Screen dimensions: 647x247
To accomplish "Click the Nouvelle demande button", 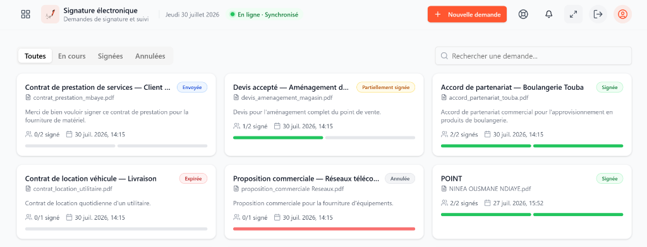I will (467, 15).
